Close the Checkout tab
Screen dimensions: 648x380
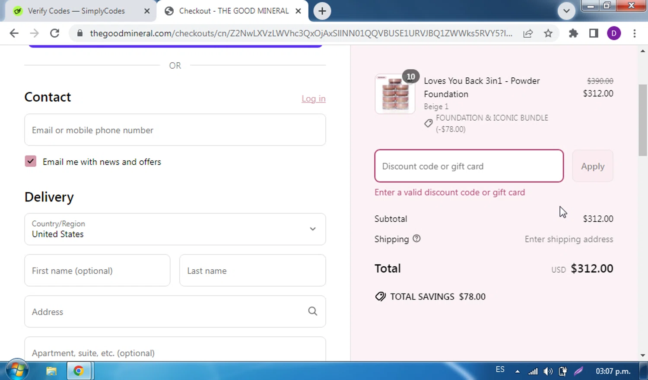point(298,11)
